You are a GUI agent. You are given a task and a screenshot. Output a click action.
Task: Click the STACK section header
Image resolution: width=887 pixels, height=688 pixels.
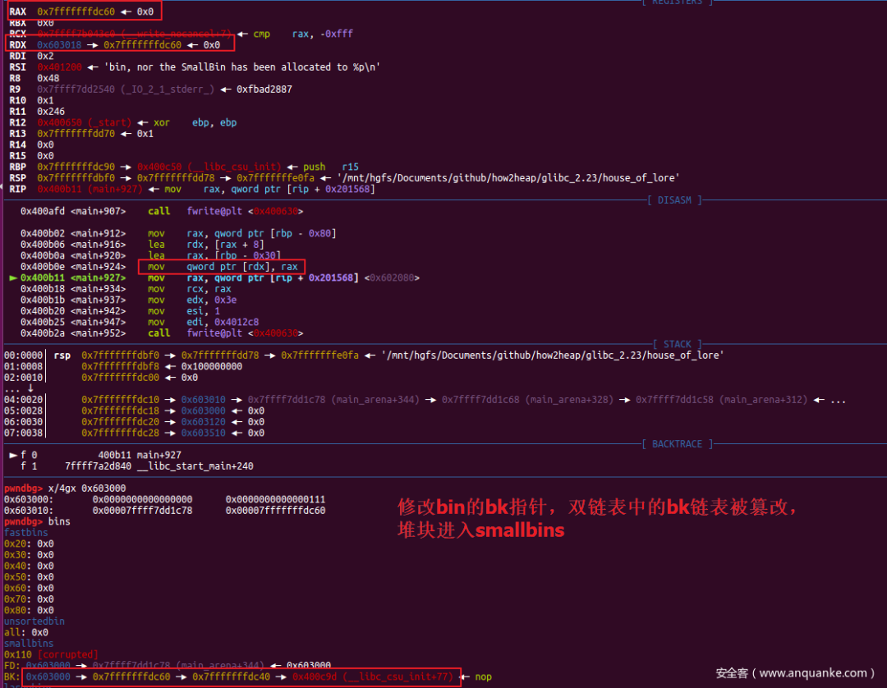point(677,344)
